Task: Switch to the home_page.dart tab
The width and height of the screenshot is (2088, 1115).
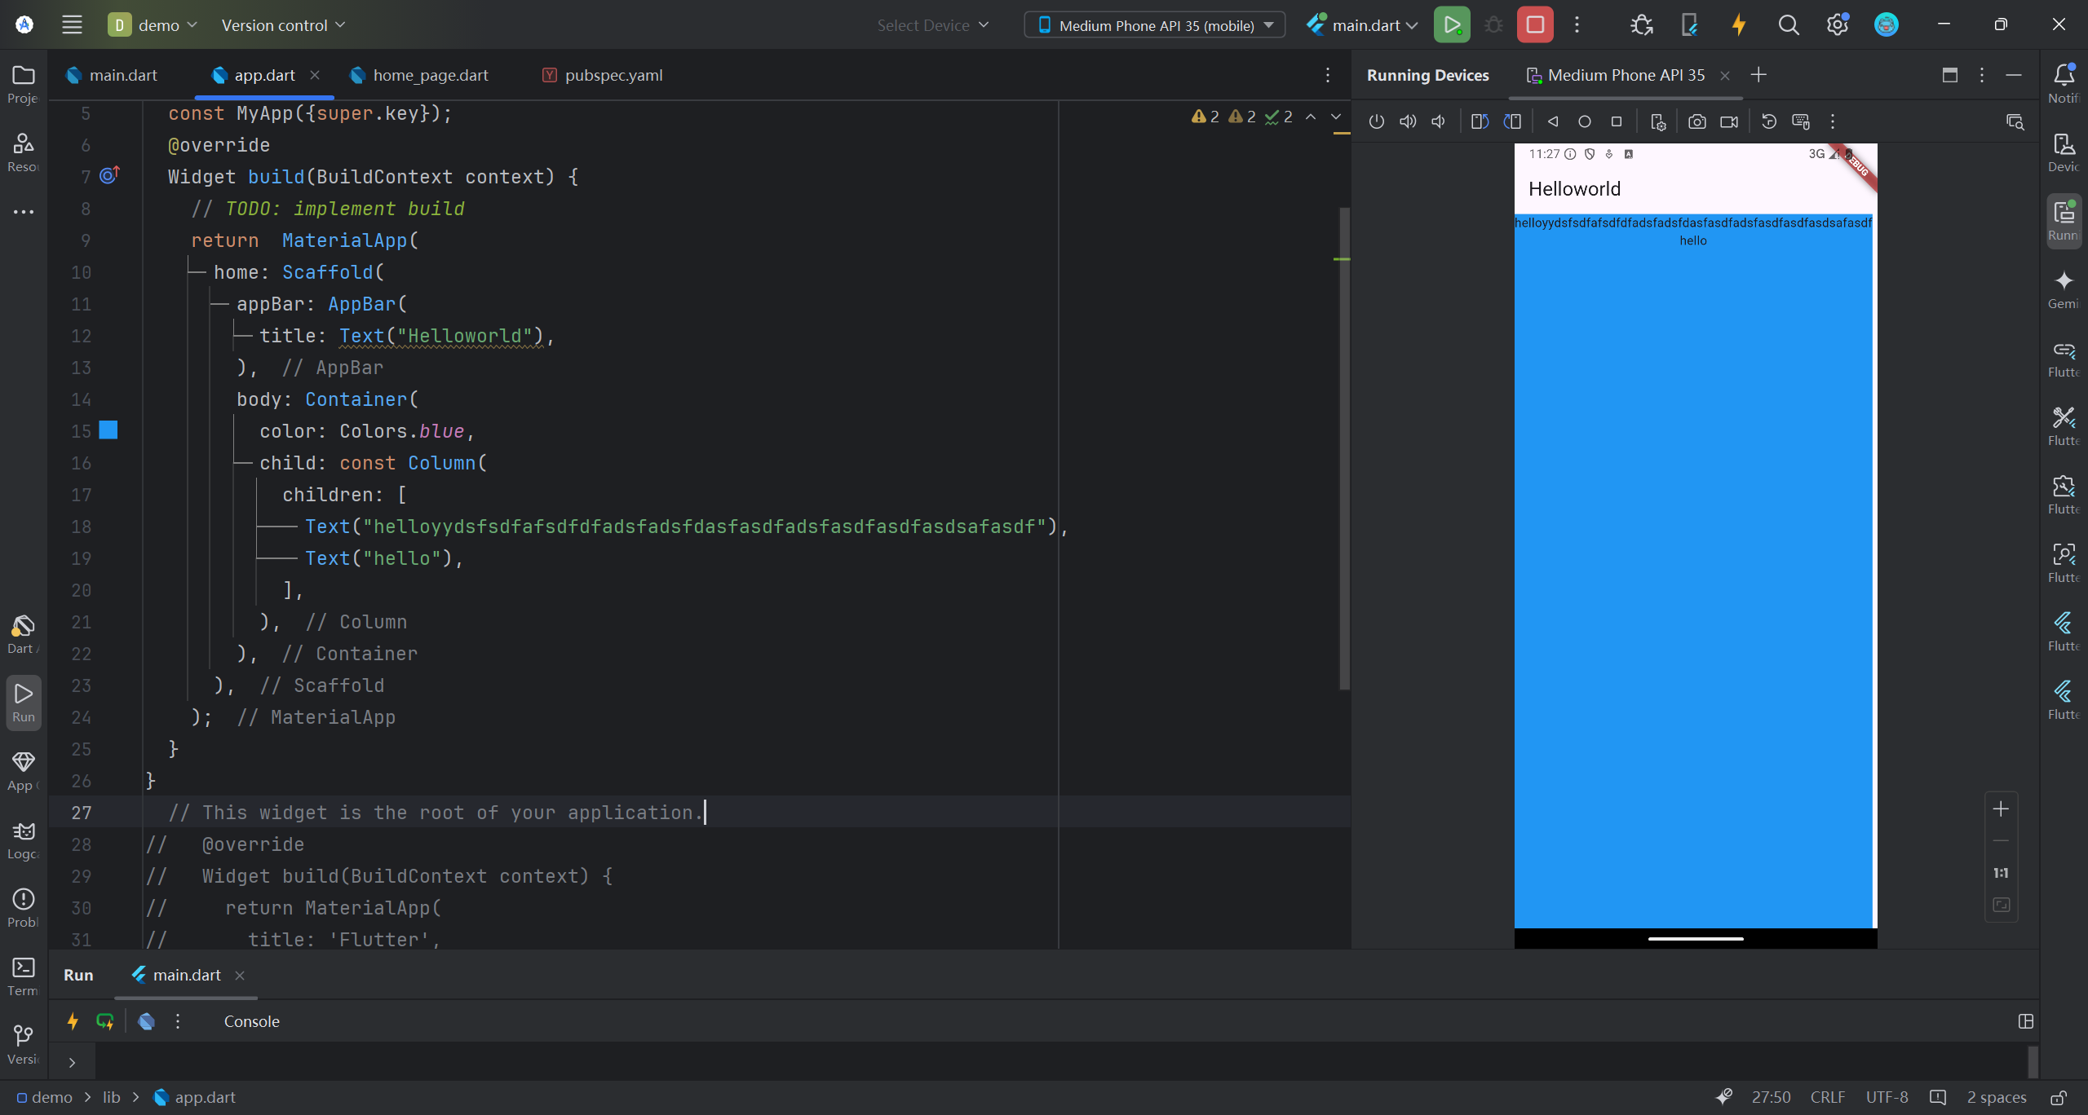Action: coord(430,75)
